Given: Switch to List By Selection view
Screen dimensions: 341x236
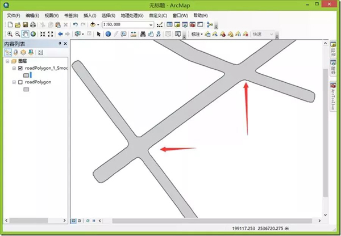Looking at the screenshot, I should point(31,52).
